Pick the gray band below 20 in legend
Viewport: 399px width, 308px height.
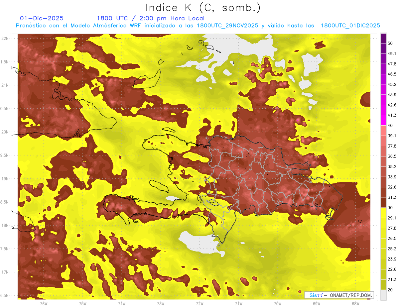[383, 295]
